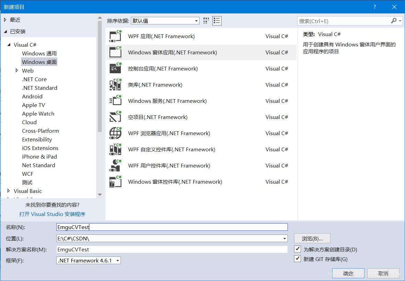405x281 pixels.
Task: Click the WPF 用户控件库 template icon
Action: point(115,166)
